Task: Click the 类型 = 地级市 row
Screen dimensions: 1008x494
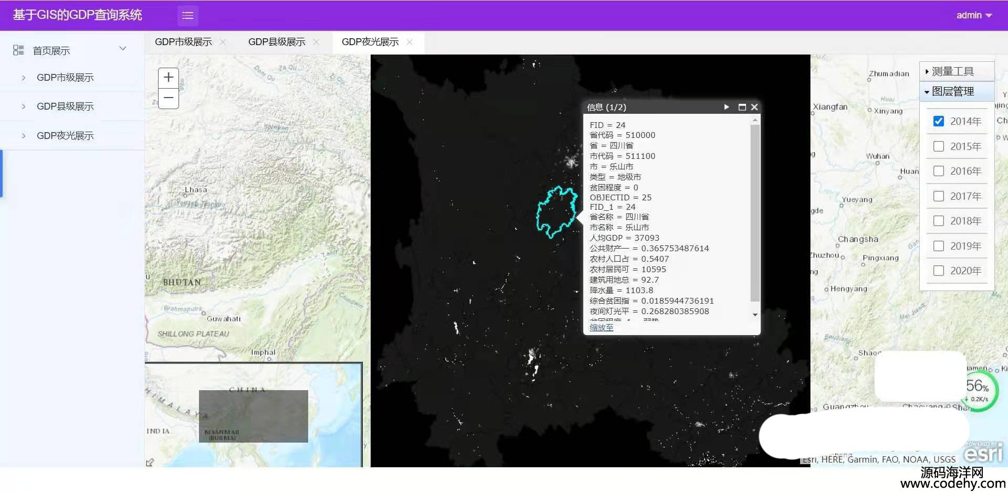Action: click(x=615, y=177)
